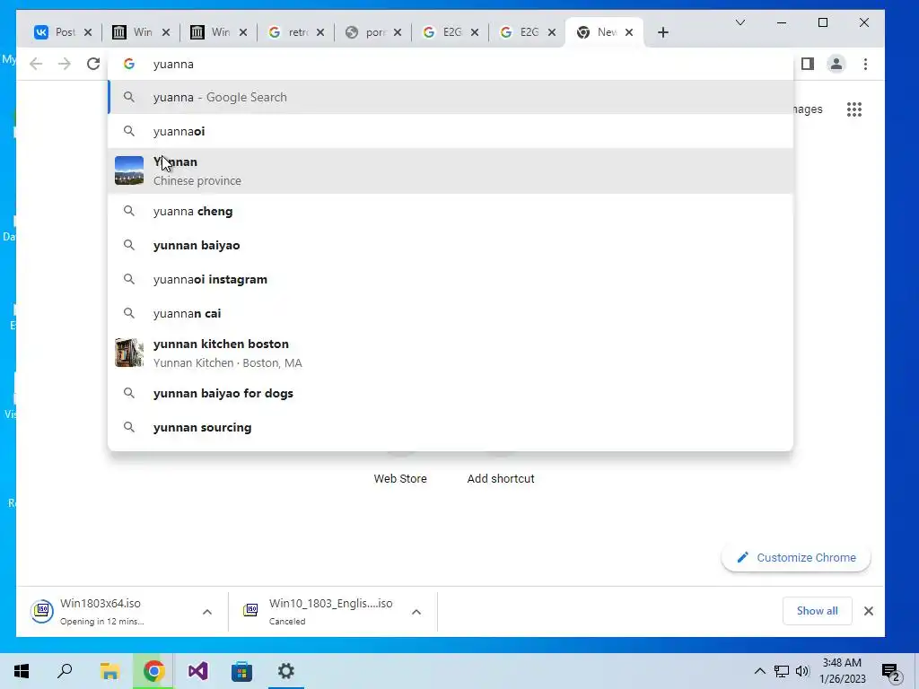The image size is (919, 689).
Task: Open the taskbar clock and date
Action: click(x=842, y=671)
